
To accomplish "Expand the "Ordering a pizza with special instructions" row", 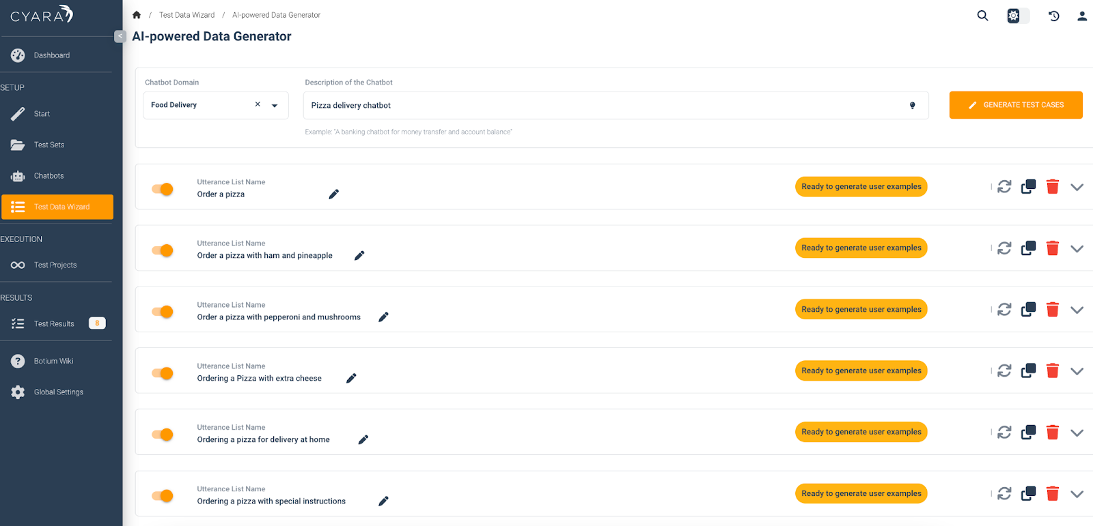I will 1077,493.
